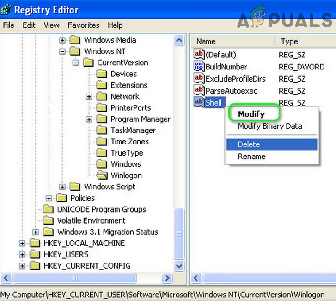Expand the HKEY_CURRENT_CONFIG hive
The image size is (336, 301).
point(22,266)
